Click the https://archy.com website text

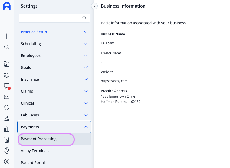coord(114,81)
